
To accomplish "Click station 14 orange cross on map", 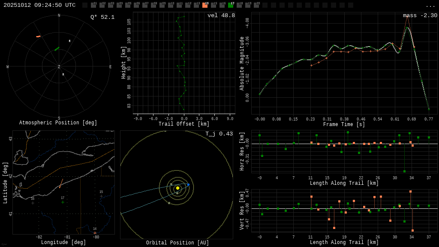I will [95, 233].
